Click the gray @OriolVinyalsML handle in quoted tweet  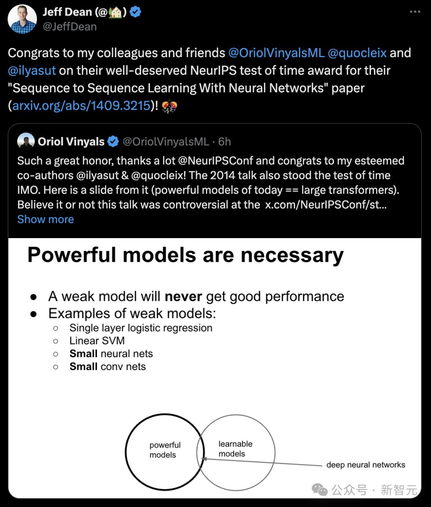(166, 141)
